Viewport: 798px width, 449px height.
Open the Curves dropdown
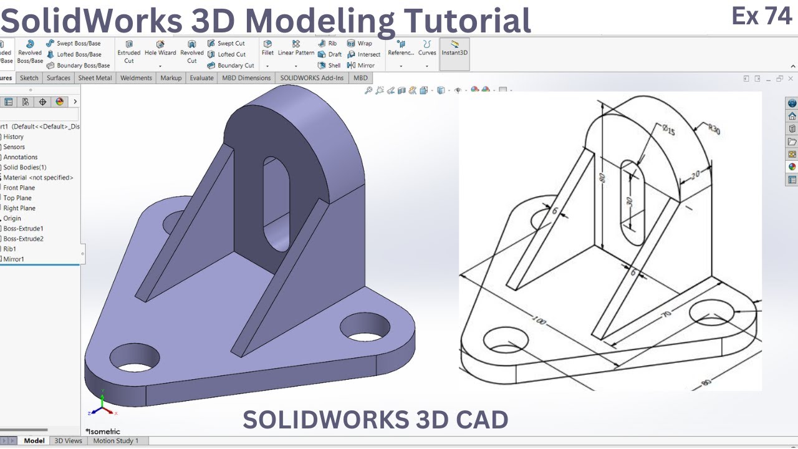pos(427,65)
